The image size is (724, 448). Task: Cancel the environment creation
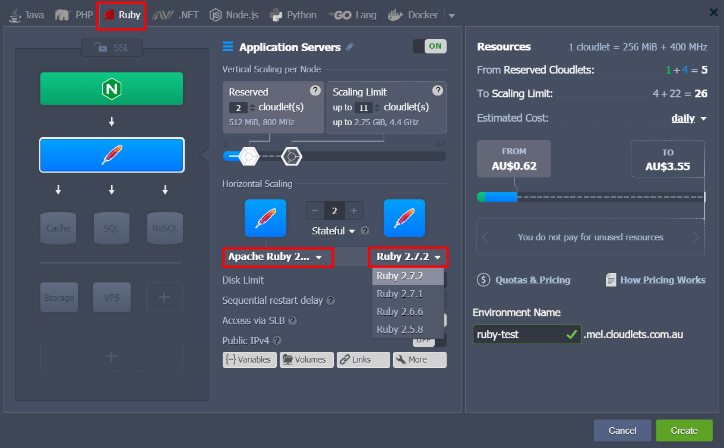tap(622, 431)
